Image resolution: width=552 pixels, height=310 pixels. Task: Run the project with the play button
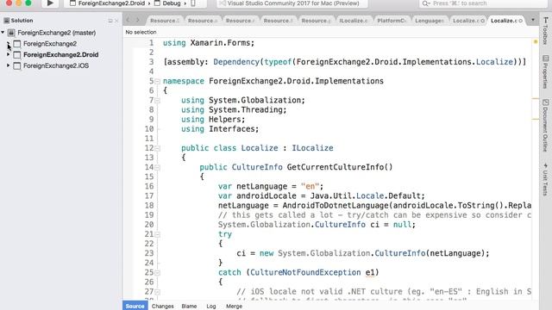click(50, 3)
